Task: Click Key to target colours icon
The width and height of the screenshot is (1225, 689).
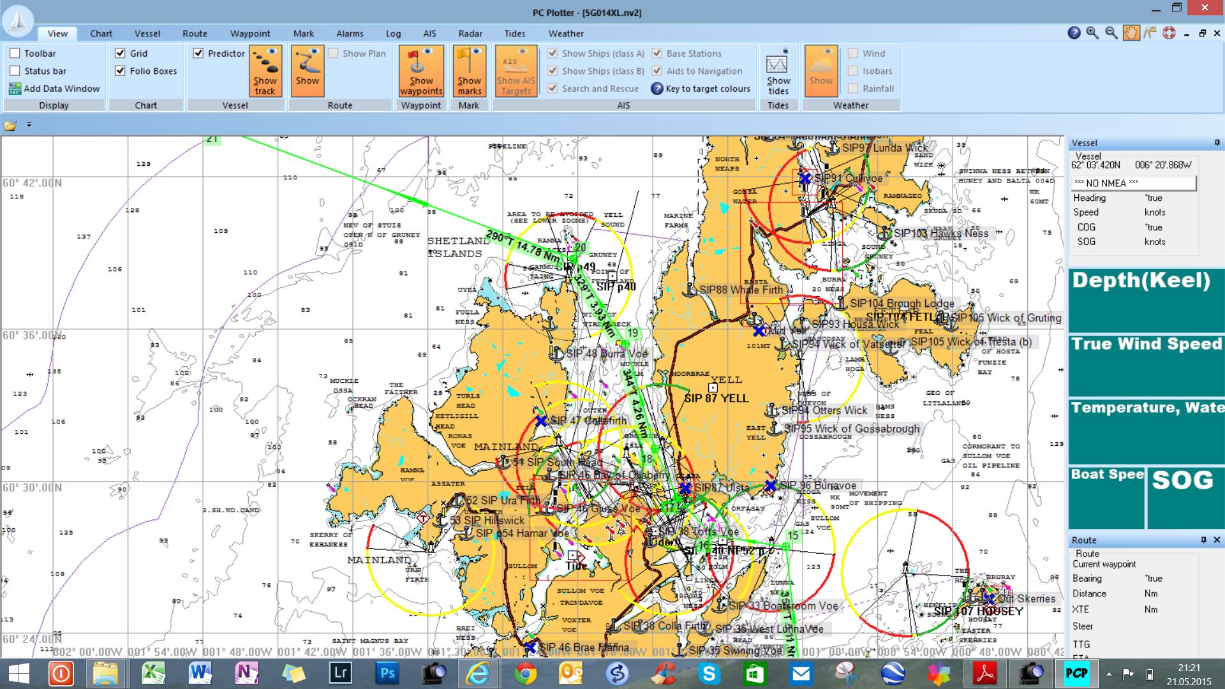Action: coord(657,89)
